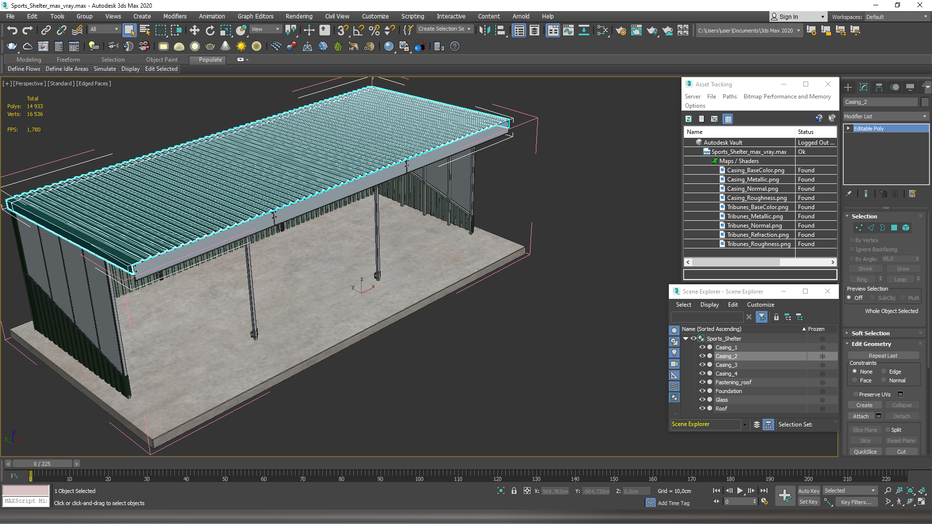Screen dimensions: 932x524
Task: Click Go to End playback button
Action: pyautogui.click(x=764, y=491)
